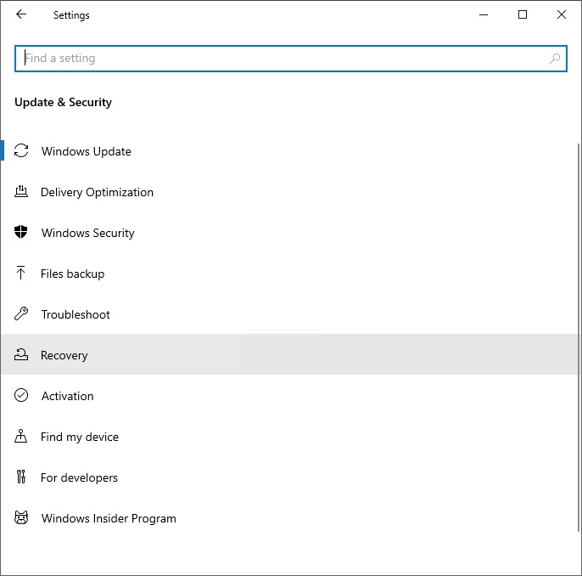The width and height of the screenshot is (582, 576).
Task: Select Troubleshoot from the list
Action: tap(289, 314)
